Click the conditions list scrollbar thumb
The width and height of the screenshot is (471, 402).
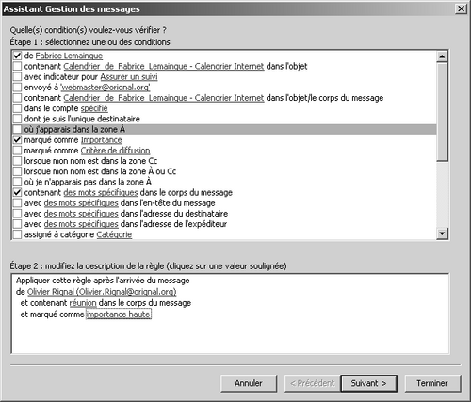(x=442, y=112)
